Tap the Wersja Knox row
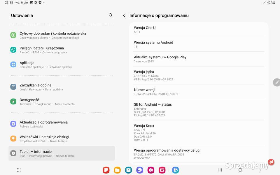 coord(199,132)
